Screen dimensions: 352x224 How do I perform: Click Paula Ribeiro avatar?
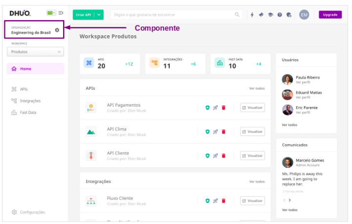[x=287, y=80]
